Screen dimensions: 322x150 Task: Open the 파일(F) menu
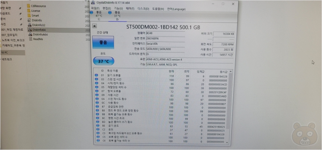point(95,9)
